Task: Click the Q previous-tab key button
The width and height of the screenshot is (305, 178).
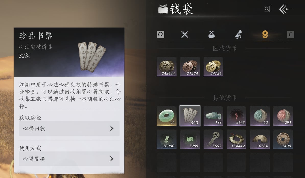Action: [160, 34]
